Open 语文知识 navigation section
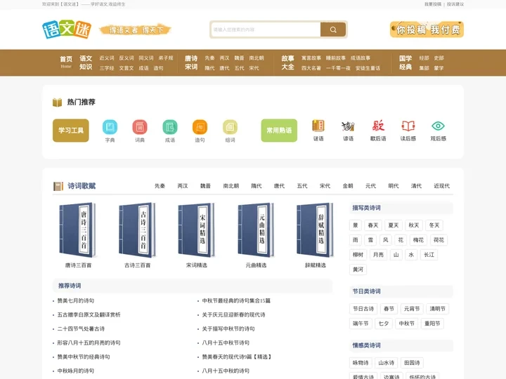The width and height of the screenshot is (506, 379). (x=86, y=62)
